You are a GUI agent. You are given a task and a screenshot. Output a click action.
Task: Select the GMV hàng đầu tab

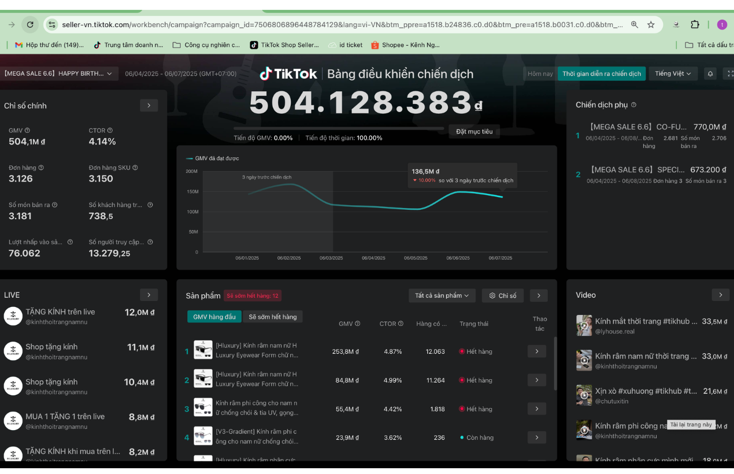click(x=214, y=317)
